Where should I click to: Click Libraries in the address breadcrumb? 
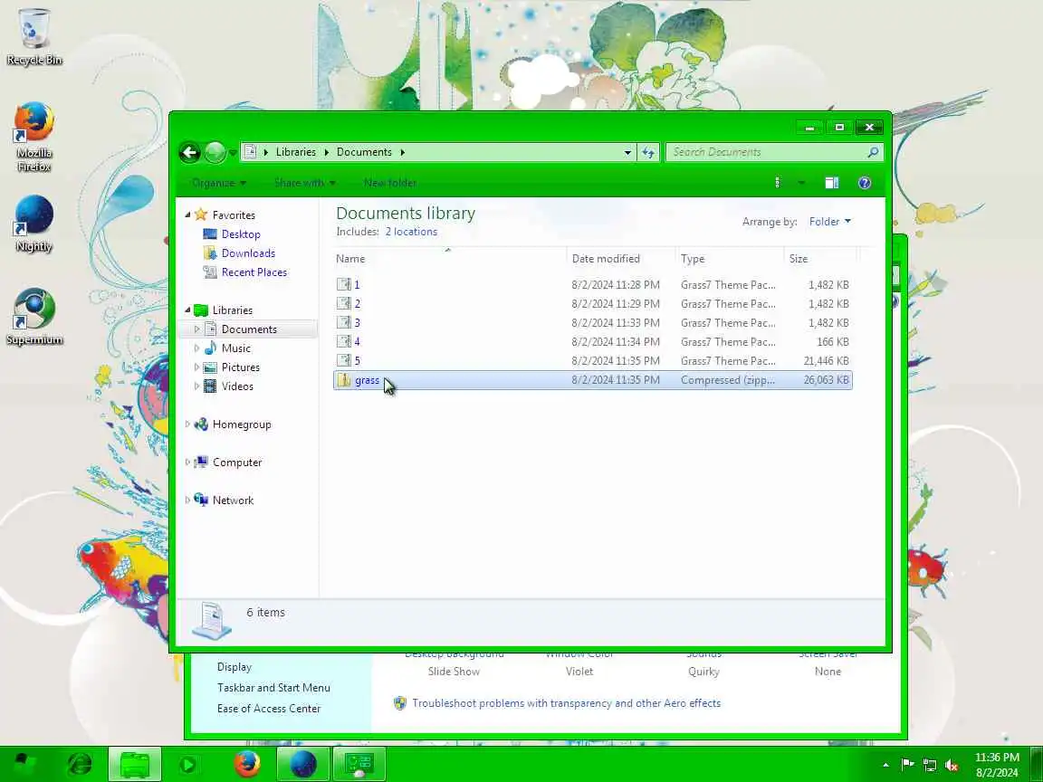point(296,152)
